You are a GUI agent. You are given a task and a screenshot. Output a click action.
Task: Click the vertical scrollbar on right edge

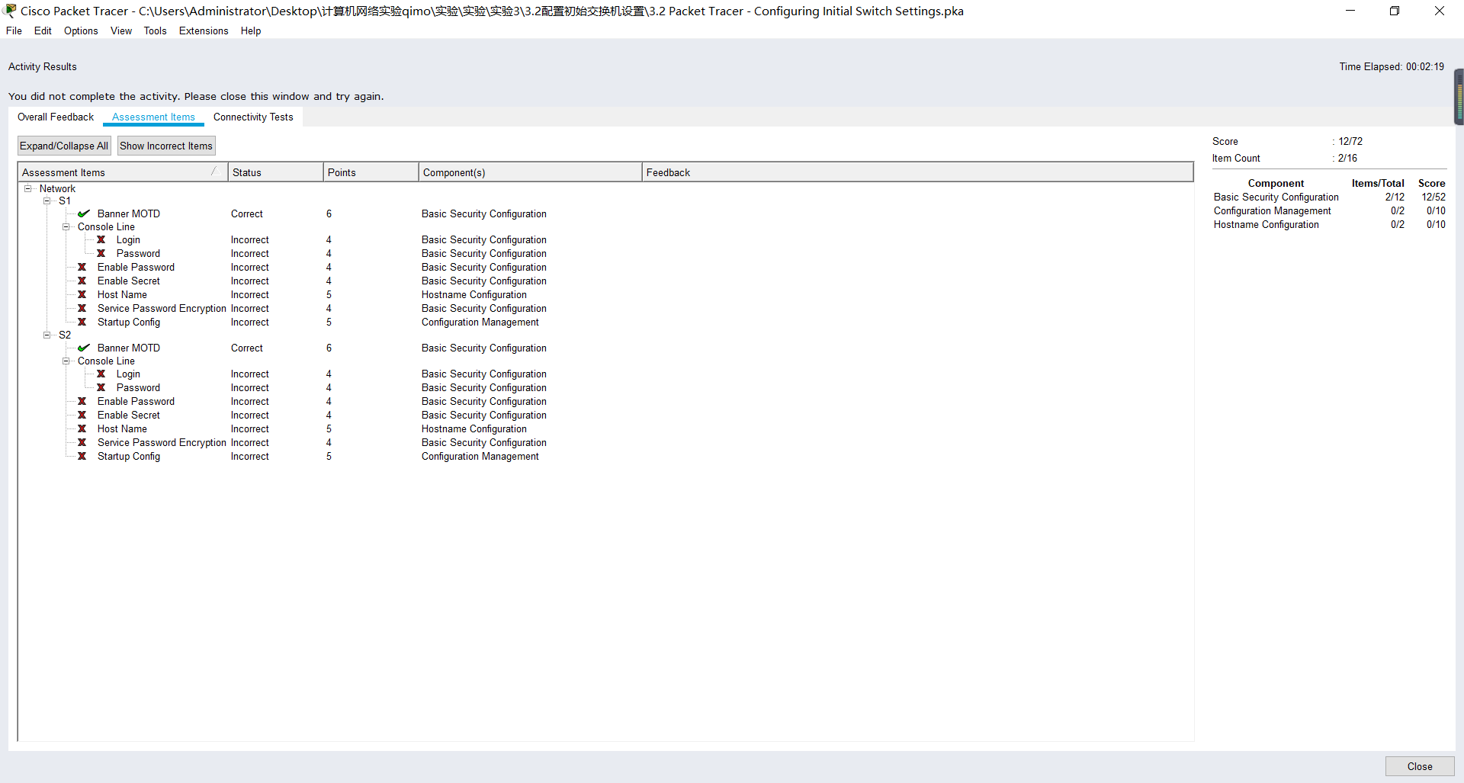tap(1459, 97)
